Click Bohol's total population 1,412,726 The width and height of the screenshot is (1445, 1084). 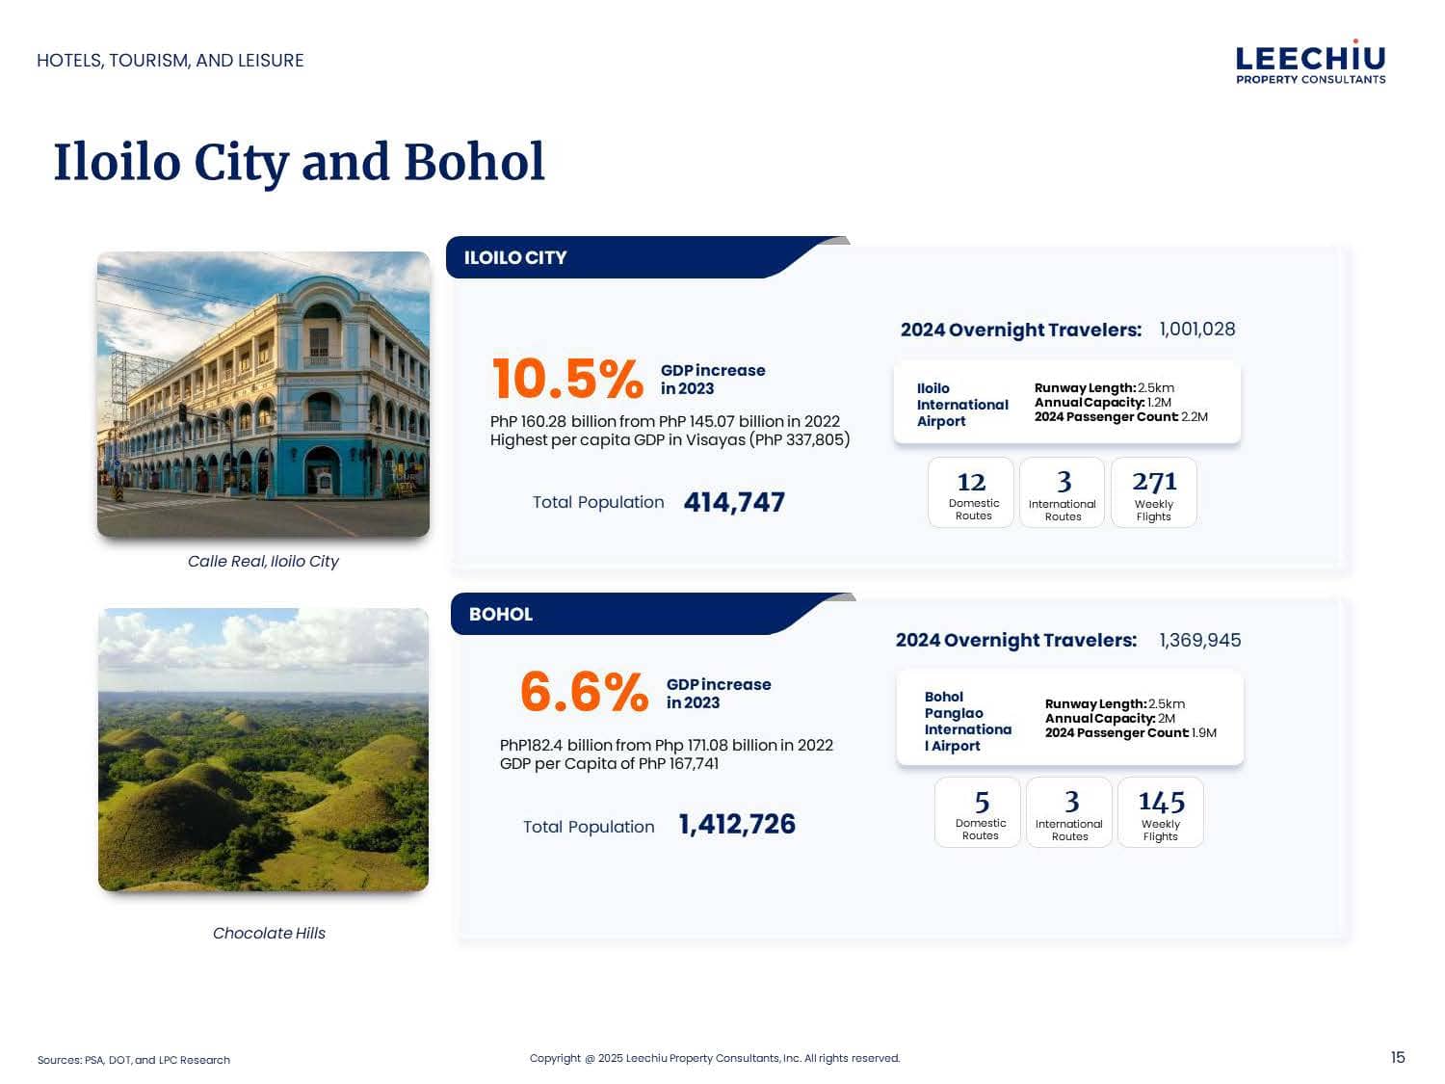pos(737,825)
